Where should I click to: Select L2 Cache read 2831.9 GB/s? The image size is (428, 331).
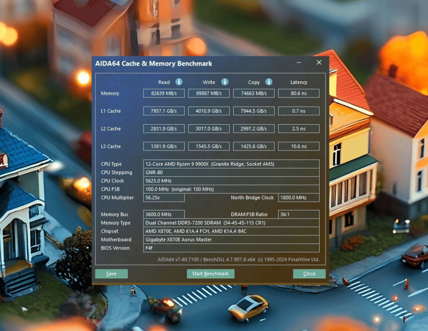(164, 129)
